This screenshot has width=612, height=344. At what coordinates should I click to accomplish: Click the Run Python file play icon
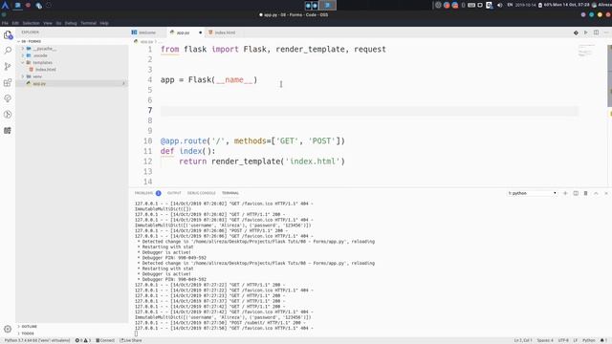click(x=586, y=32)
